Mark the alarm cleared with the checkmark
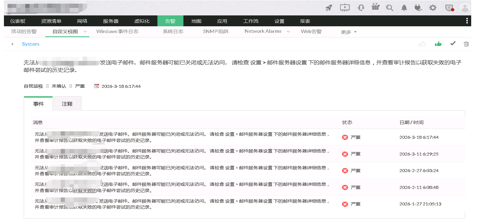The width and height of the screenshot is (483, 222). 453,44
